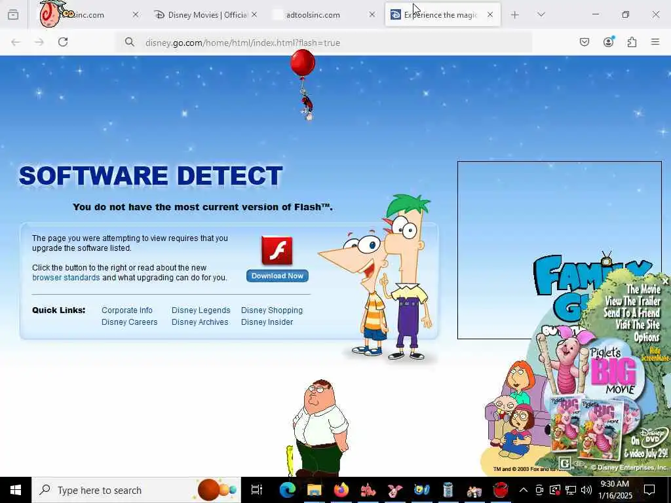Click the blue and yellow taskbar icon
The height and width of the screenshot is (503, 671).
coord(421,490)
